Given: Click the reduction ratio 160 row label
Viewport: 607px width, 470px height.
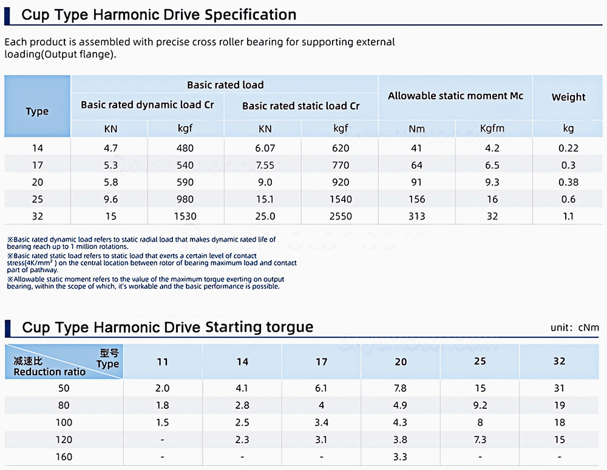Looking at the screenshot, I should (64, 457).
